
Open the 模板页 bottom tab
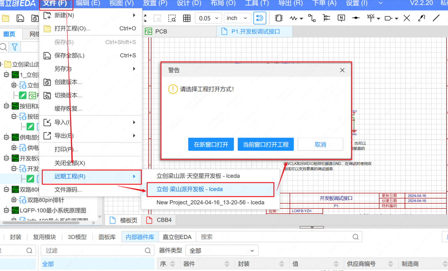click(124, 220)
